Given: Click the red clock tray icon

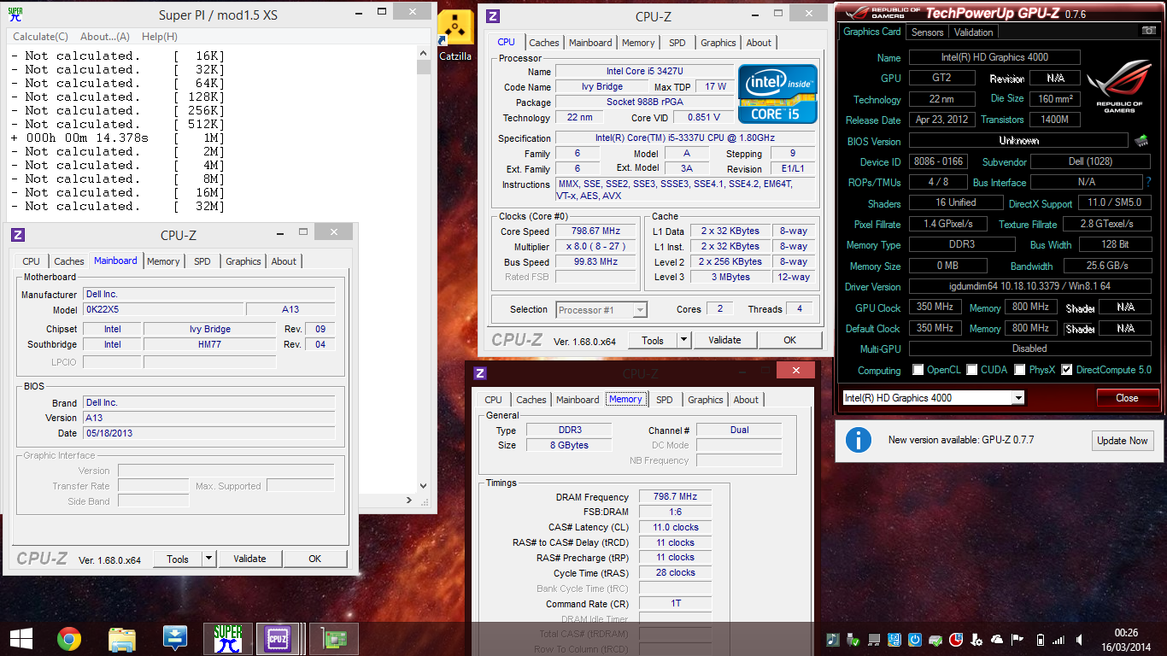Looking at the screenshot, I should click(x=957, y=639).
